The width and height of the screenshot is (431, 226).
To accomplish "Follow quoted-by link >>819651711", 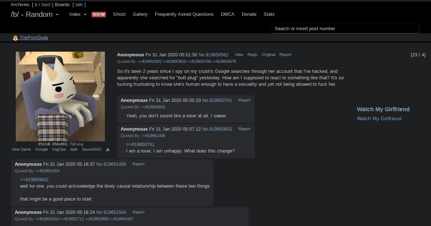I will tap(72, 219).
